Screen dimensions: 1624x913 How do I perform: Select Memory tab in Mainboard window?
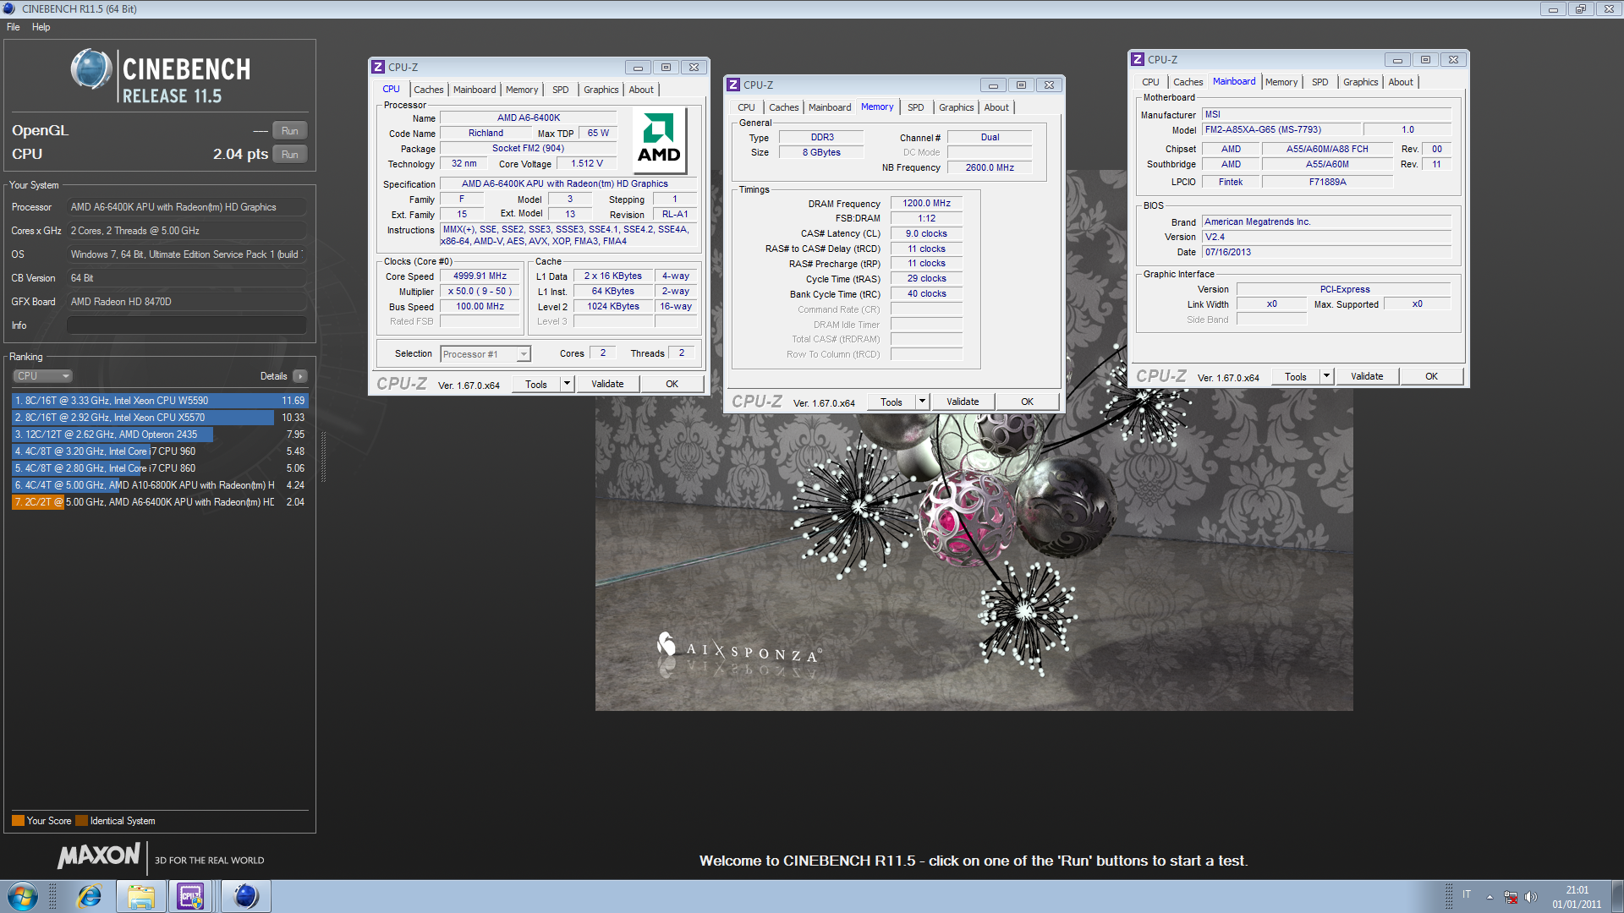pos(1281,82)
